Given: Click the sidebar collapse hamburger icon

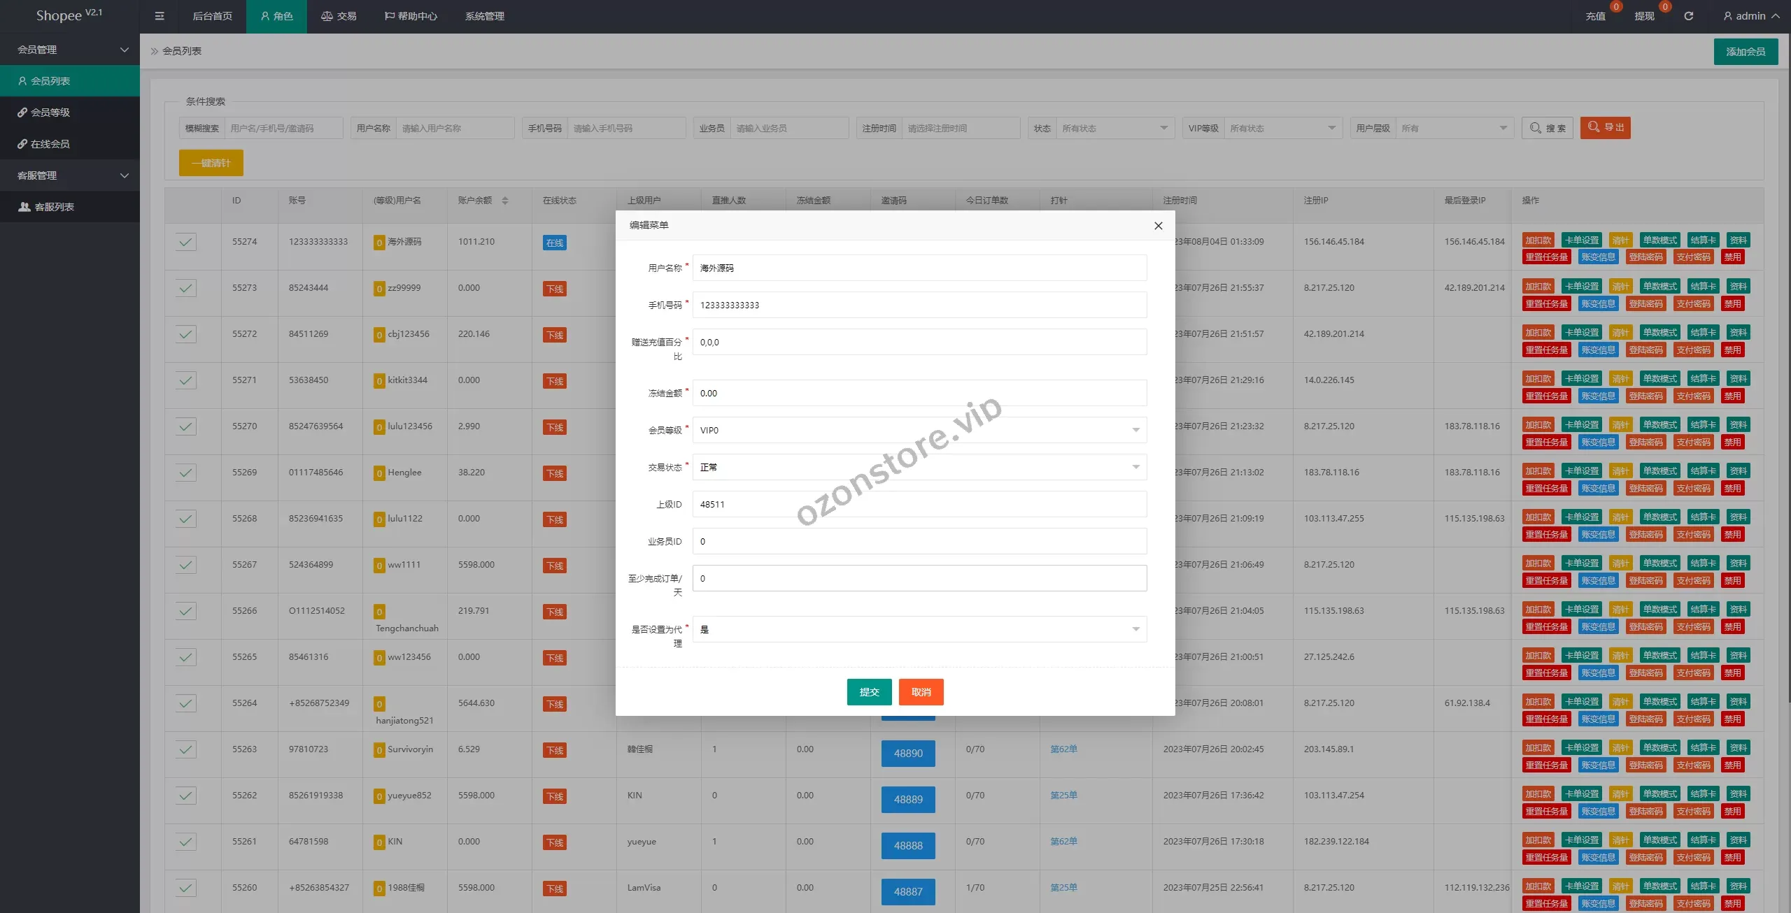Looking at the screenshot, I should point(160,16).
